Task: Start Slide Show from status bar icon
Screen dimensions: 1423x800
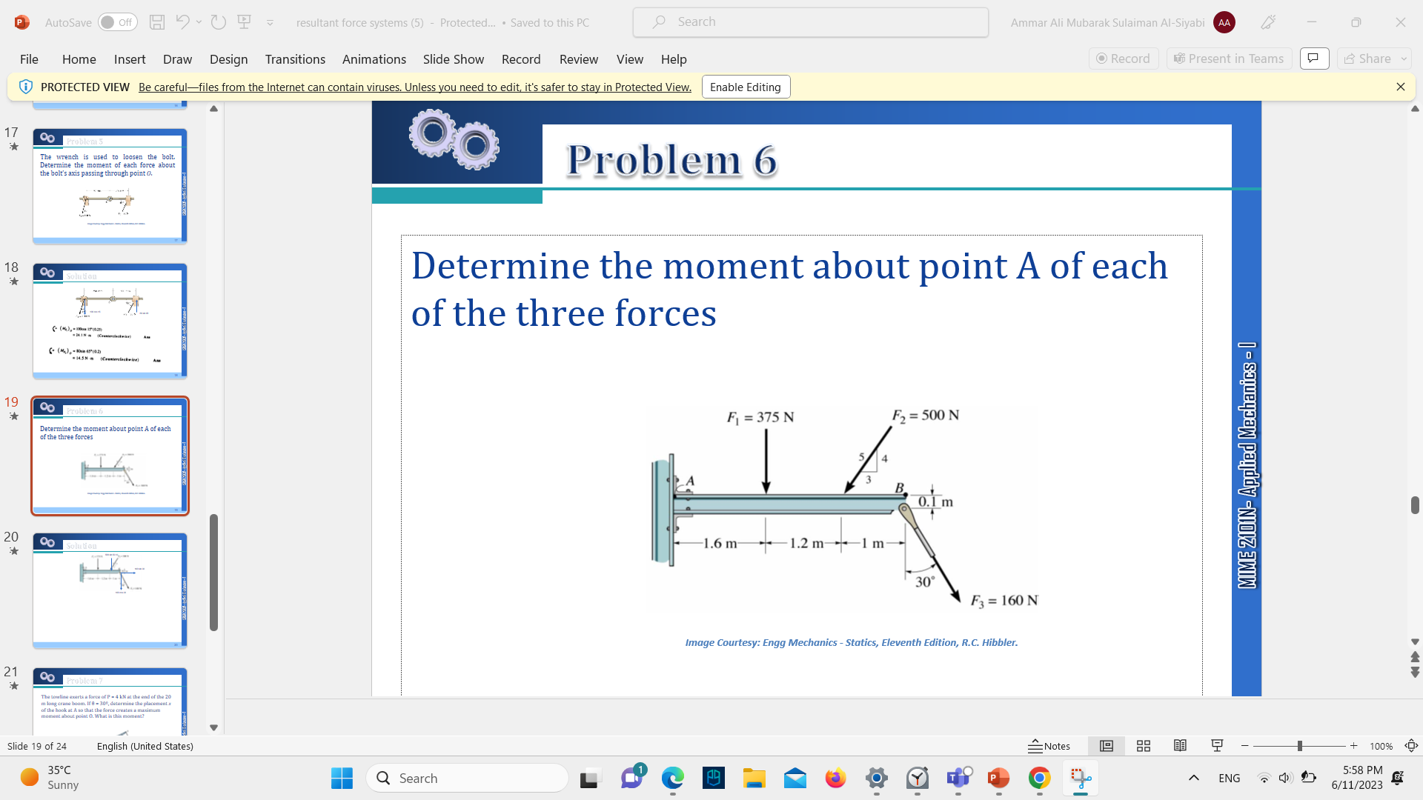Action: pyautogui.click(x=1216, y=746)
